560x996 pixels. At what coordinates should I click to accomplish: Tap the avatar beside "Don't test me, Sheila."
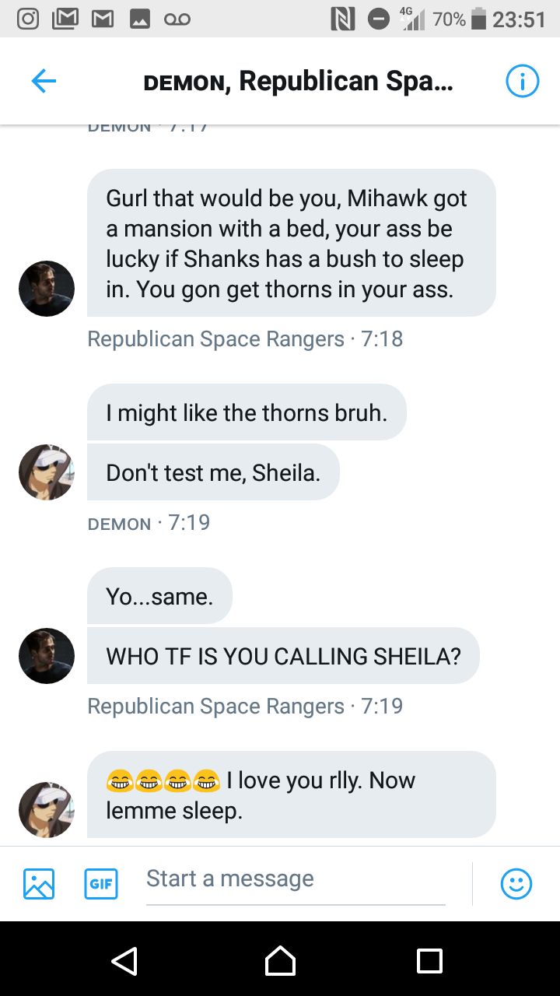coord(47,472)
